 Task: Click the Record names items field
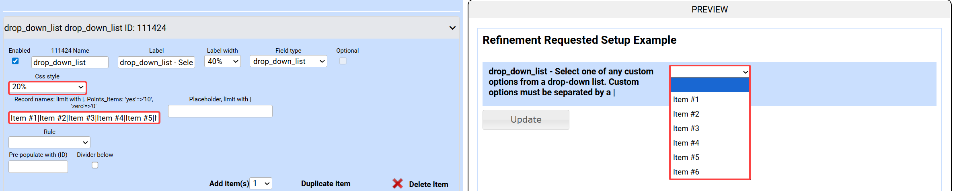pos(84,118)
